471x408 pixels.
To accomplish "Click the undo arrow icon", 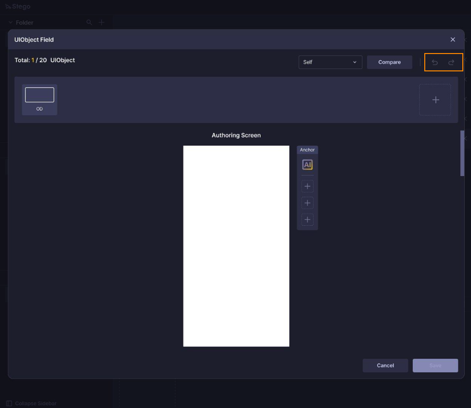I will [434, 62].
